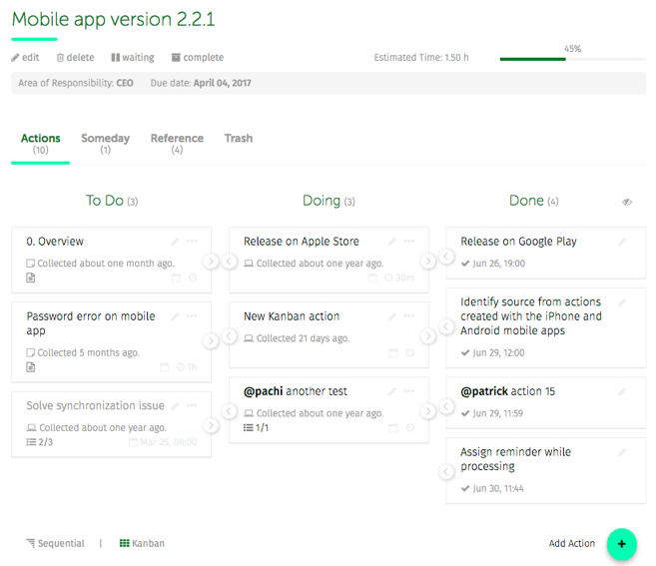Set a date on '0. Overview' calendar icon
Screen dimensions: 656x566
pos(177,278)
